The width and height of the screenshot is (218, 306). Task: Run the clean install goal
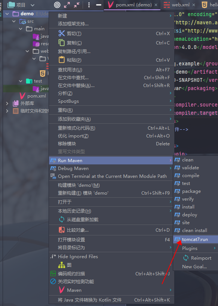click(196, 230)
